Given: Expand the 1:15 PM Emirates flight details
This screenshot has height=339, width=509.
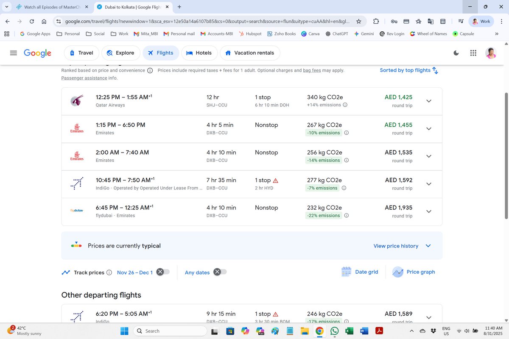Looking at the screenshot, I should (428, 129).
